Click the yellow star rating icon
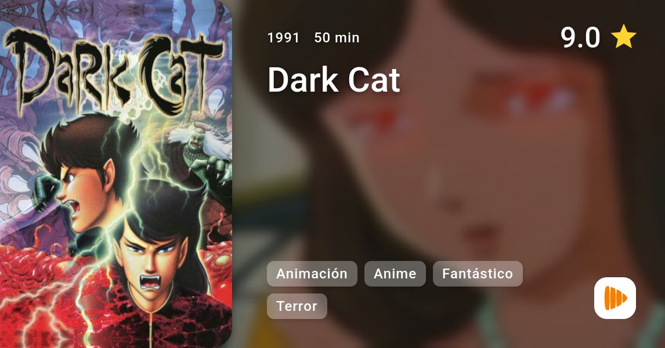The image size is (665, 348). pos(623,37)
